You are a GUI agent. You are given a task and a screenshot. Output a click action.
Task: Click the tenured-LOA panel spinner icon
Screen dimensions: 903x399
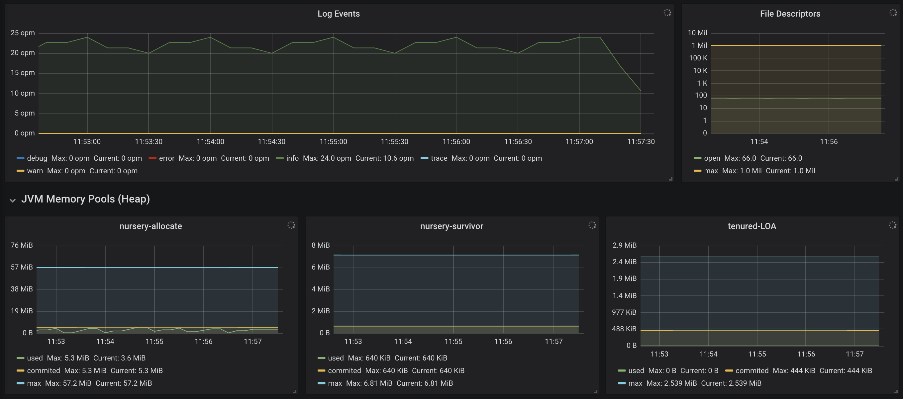pyautogui.click(x=892, y=225)
